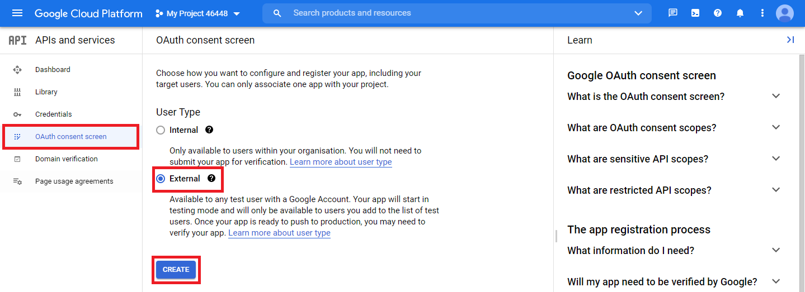Expand the search bar dropdown arrow
This screenshot has width=805, height=292.
click(x=638, y=13)
